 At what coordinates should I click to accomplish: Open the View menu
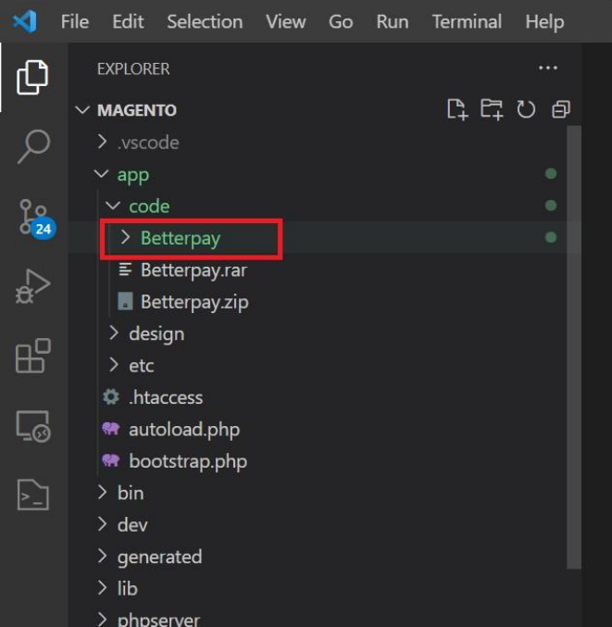coord(286,21)
